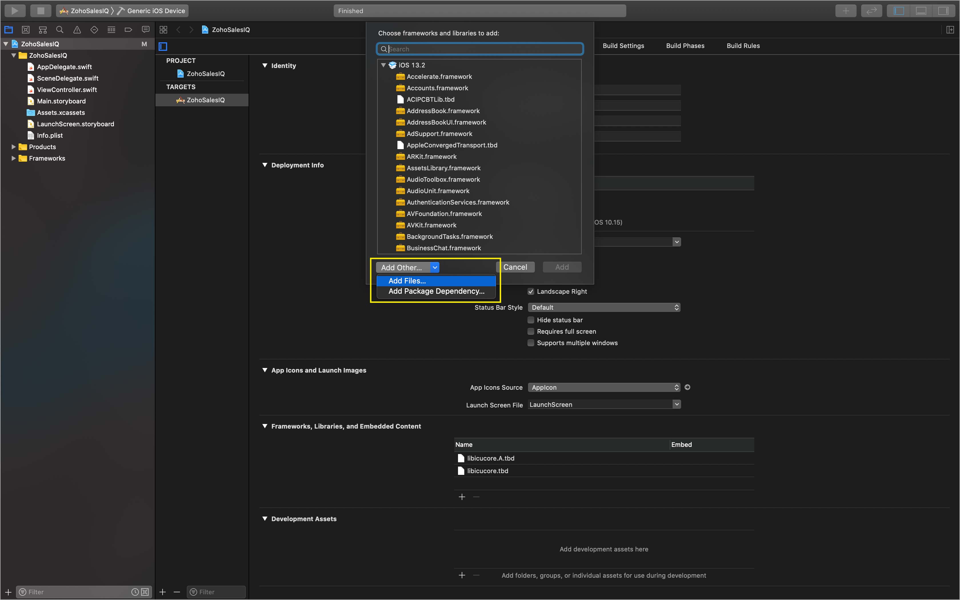
Task: Add an editor on the right
Action: pyautogui.click(x=950, y=29)
